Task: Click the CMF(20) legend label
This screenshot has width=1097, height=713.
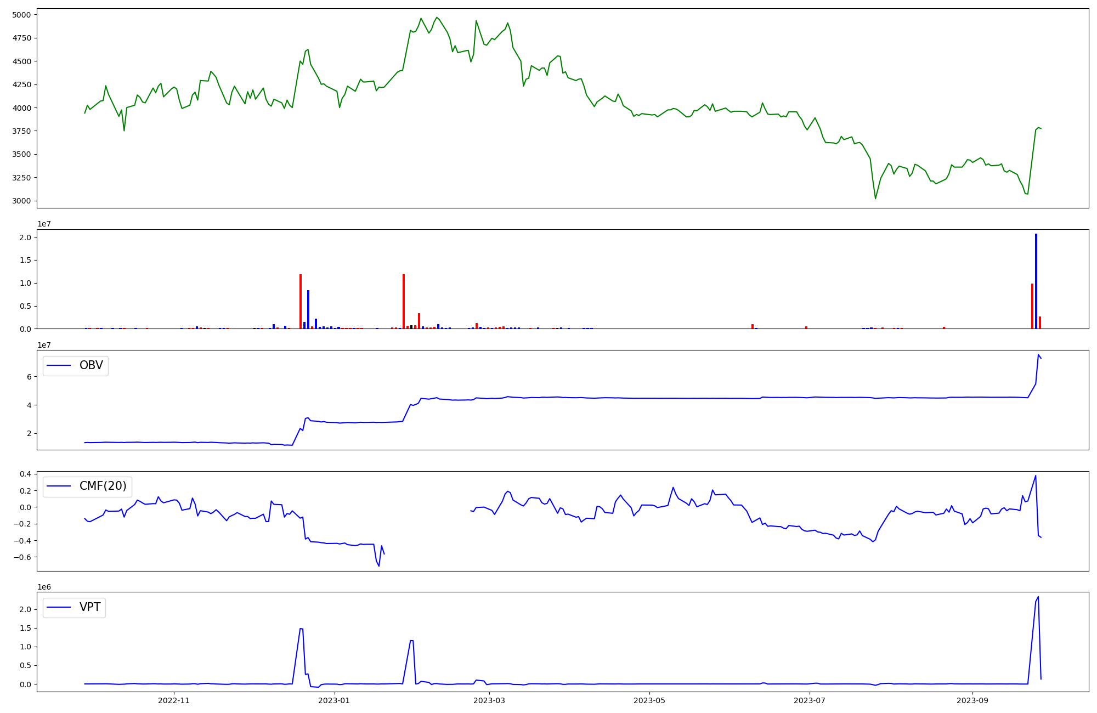Action: coord(103,486)
